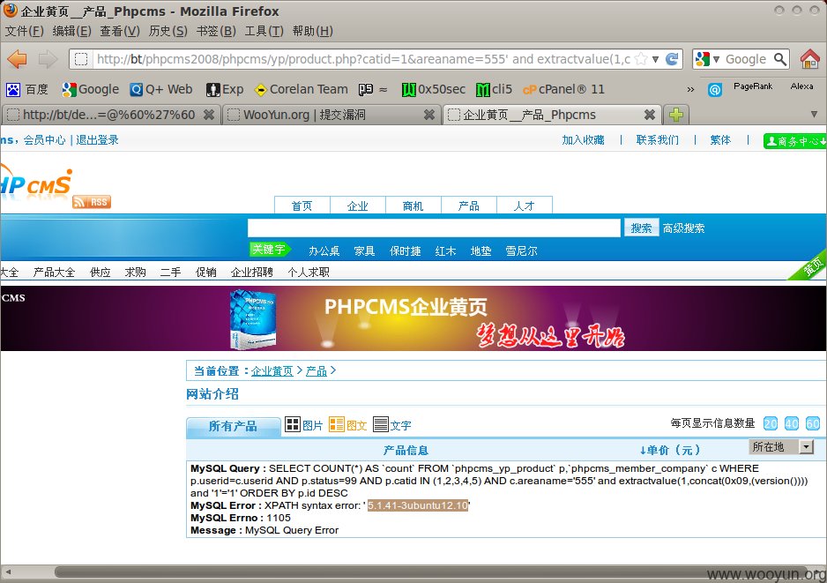Click the green 商务中心 button

pyautogui.click(x=795, y=141)
